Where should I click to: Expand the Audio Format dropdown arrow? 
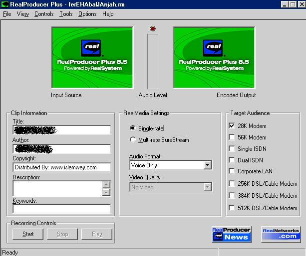[x=208, y=165]
